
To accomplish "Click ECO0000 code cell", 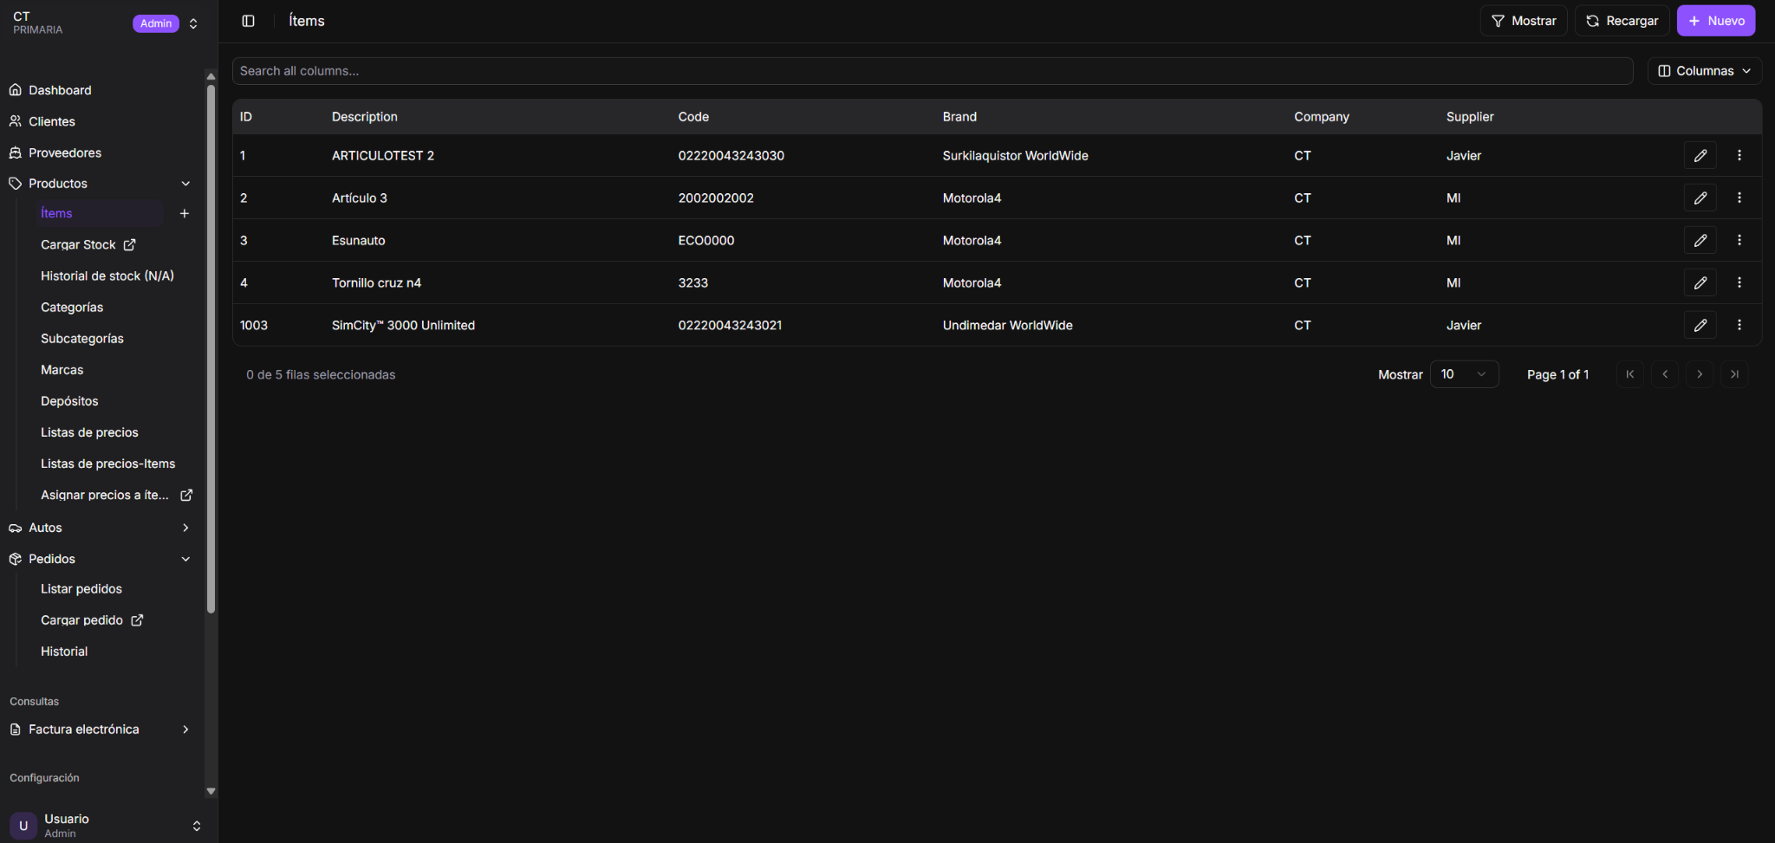I will coord(706,241).
